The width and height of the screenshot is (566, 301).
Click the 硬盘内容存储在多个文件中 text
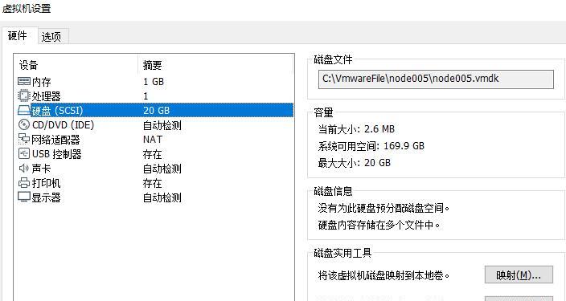coord(379,226)
